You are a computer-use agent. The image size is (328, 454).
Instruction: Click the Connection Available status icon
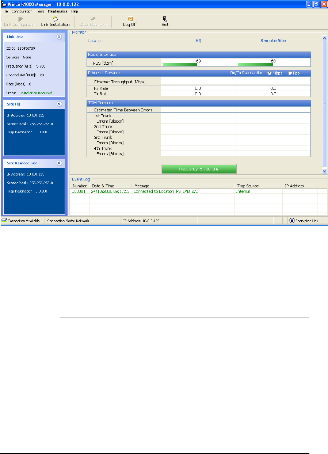click(4, 221)
